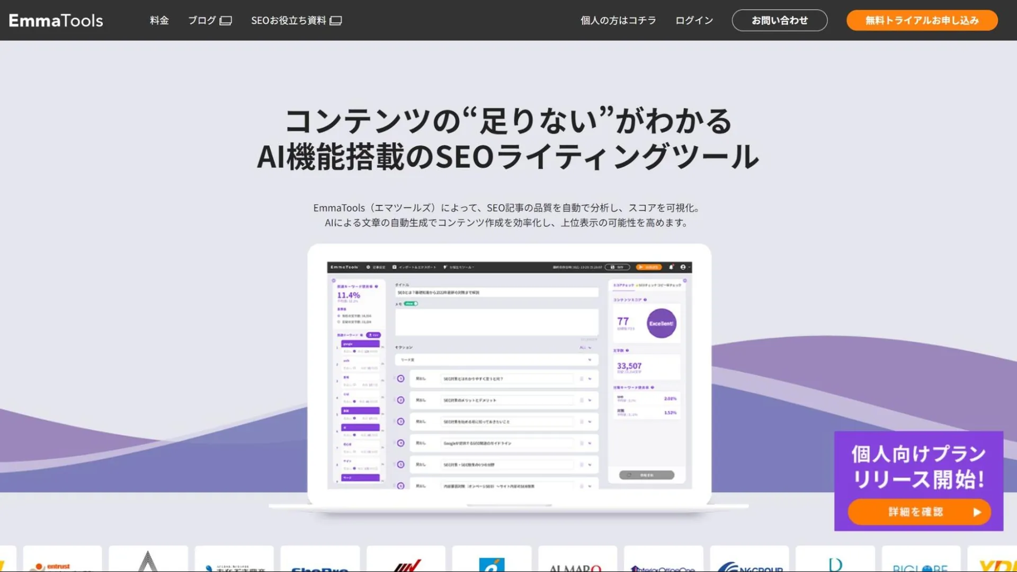Image resolution: width=1017 pixels, height=572 pixels.
Task: Click the headline line AI機能搭載のSEOライティングツール
Action: [x=508, y=157]
